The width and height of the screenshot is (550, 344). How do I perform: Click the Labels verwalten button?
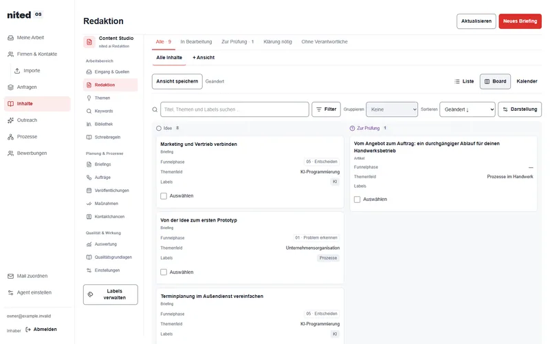(x=111, y=294)
